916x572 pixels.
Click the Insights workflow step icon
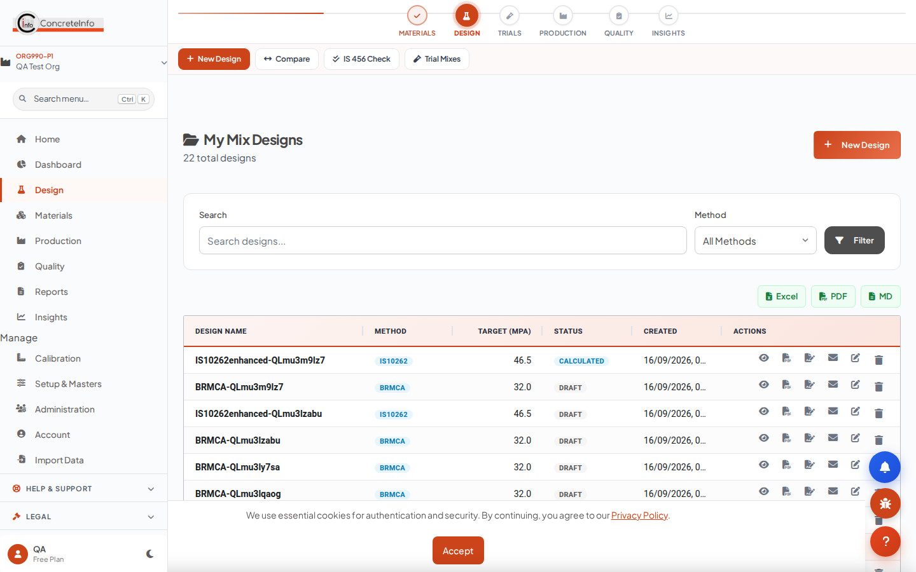669,16
